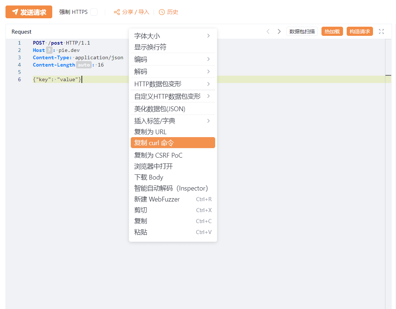Click the question mark tag beside Host

tap(49, 50)
